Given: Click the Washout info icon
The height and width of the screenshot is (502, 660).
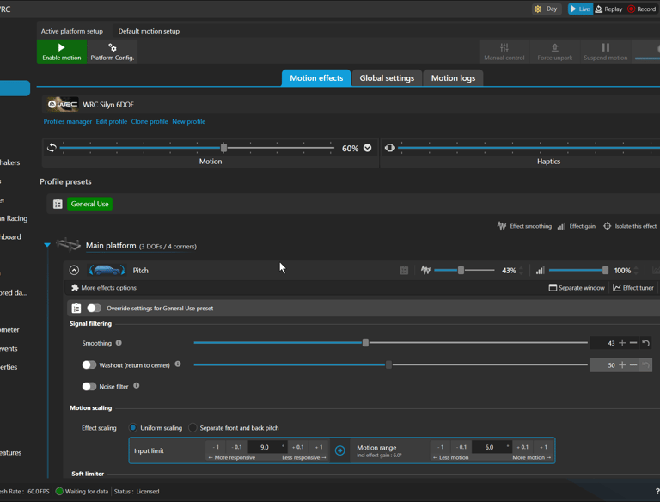Looking at the screenshot, I should click(178, 364).
